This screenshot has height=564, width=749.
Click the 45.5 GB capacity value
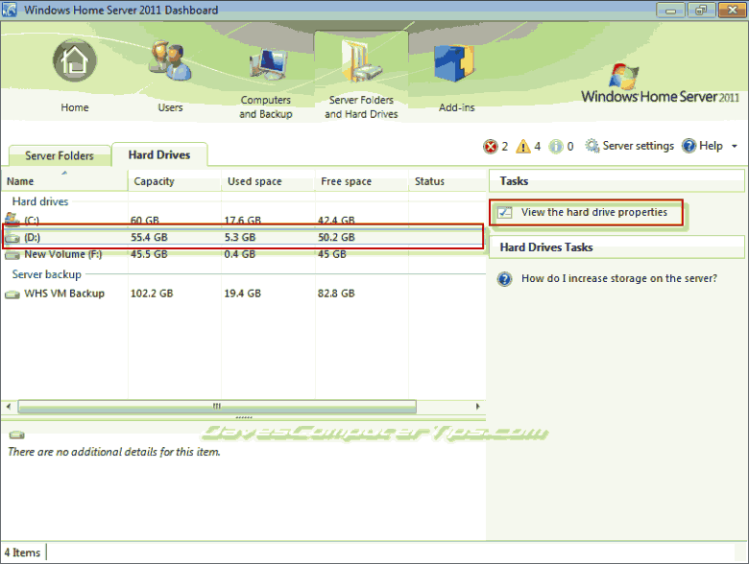149,254
